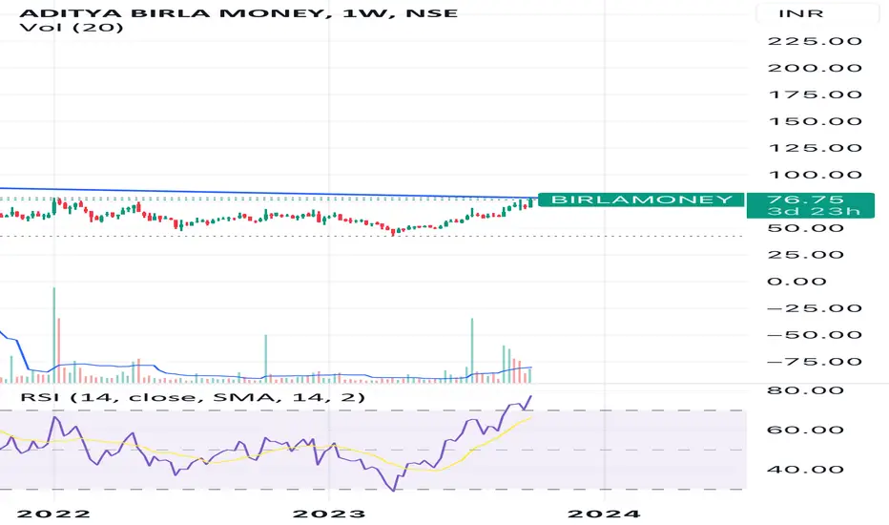The height and width of the screenshot is (525, 889).
Task: Click the 200.00 price axis label
Action: click(x=815, y=68)
